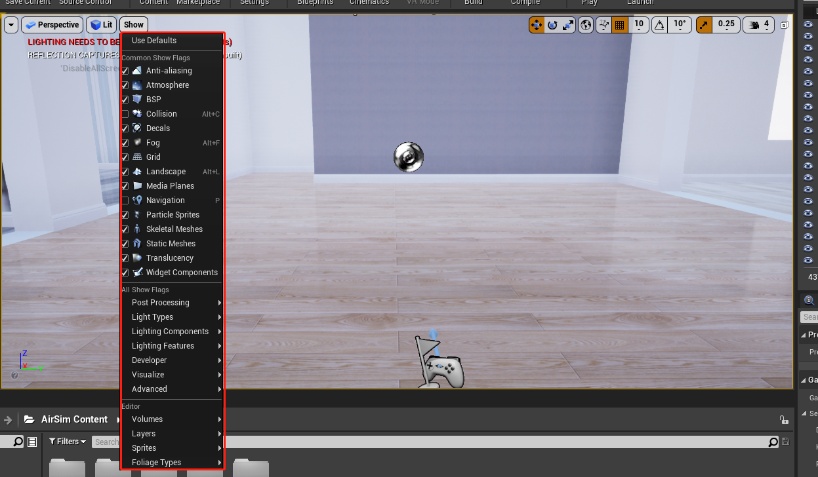The width and height of the screenshot is (818, 477).
Task: Click sources search magnifier icon
Action: [x=18, y=442]
